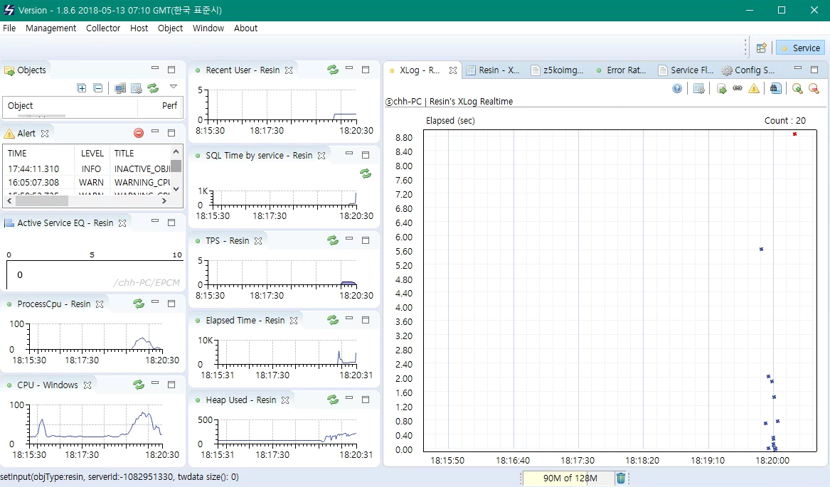The height and width of the screenshot is (487, 830).
Task: Click the Alert list scroll-right arrow
Action: click(x=164, y=201)
